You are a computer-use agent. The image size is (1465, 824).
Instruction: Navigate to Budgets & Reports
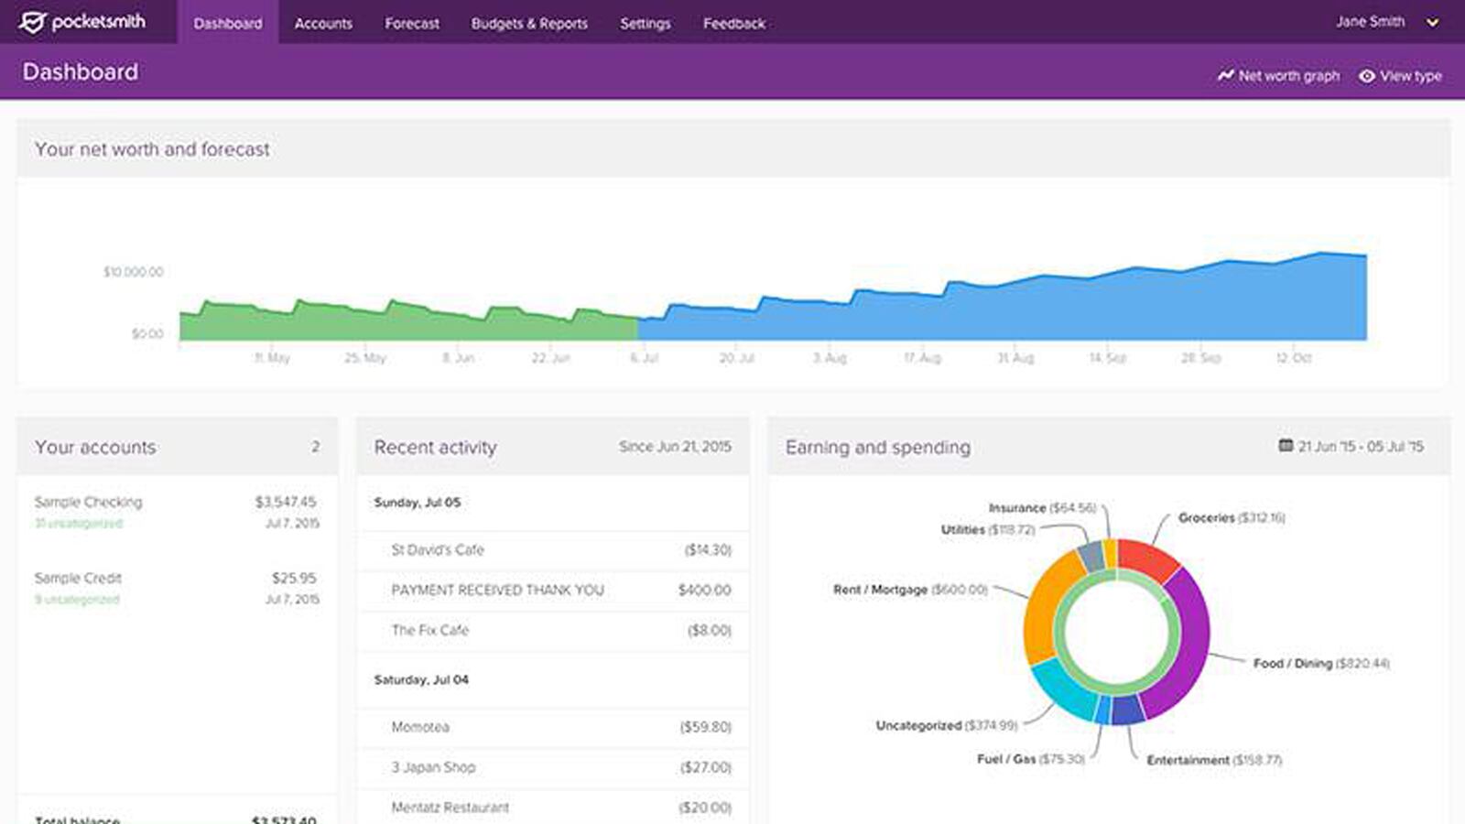[529, 23]
